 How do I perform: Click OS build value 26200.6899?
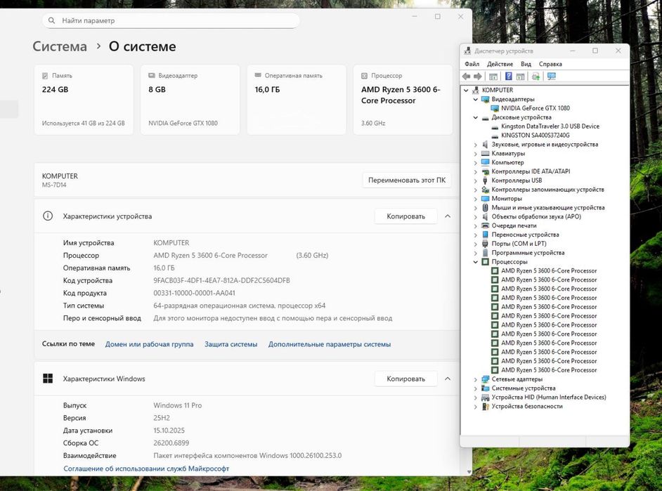[x=171, y=443]
